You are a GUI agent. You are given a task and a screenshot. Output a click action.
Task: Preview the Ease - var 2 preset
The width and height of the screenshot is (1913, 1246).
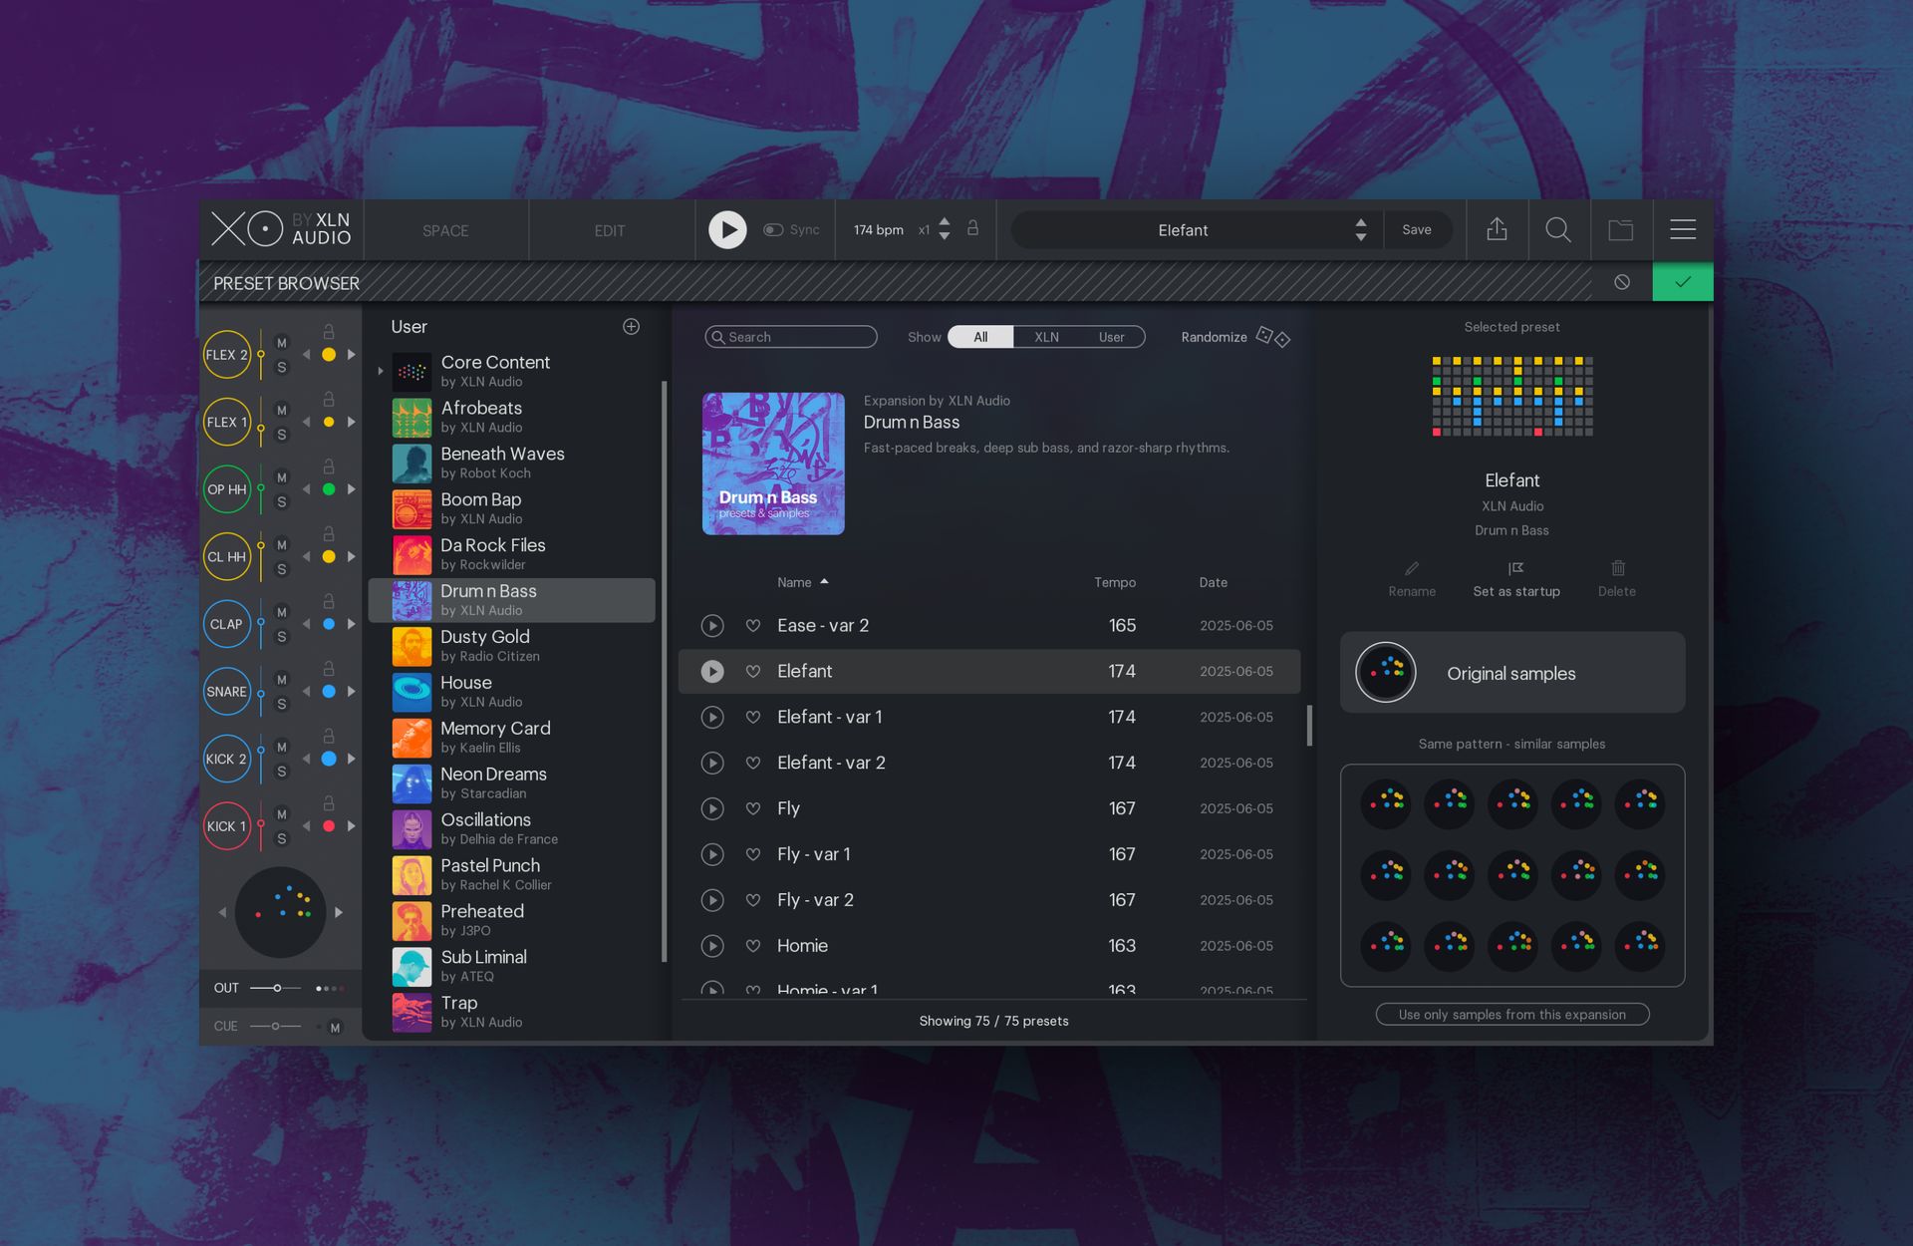coord(712,626)
